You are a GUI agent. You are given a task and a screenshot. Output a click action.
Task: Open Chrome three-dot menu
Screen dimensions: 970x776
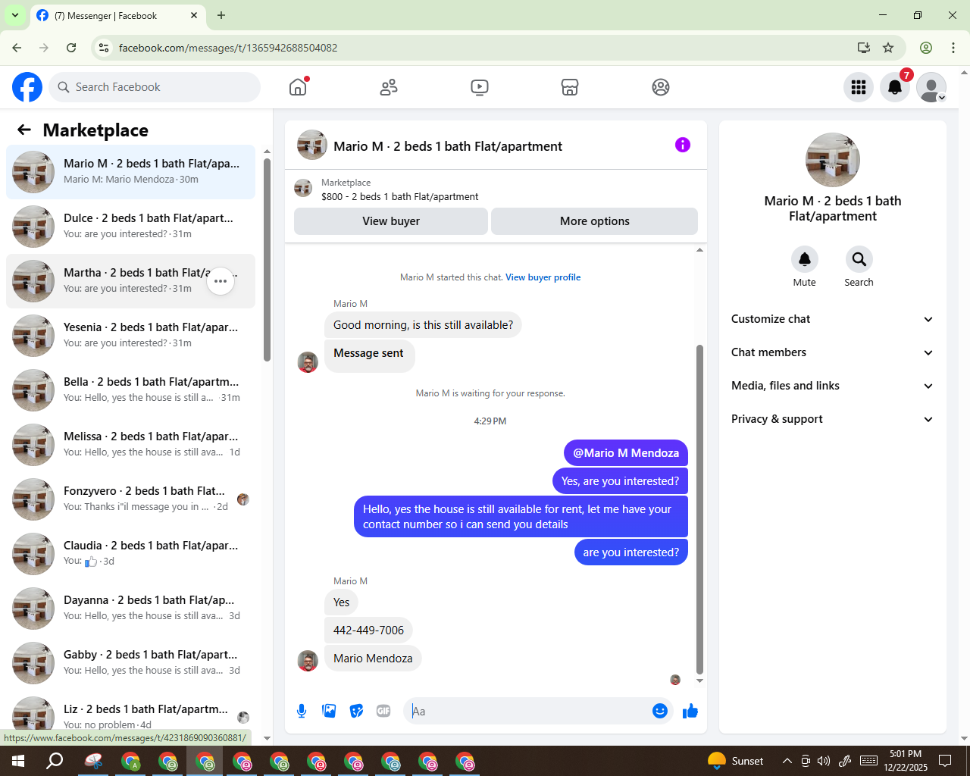953,48
